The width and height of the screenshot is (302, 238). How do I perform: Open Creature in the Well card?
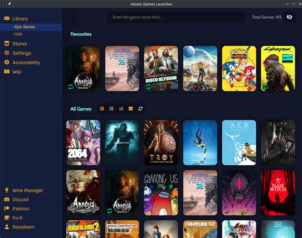pyautogui.click(x=200, y=229)
